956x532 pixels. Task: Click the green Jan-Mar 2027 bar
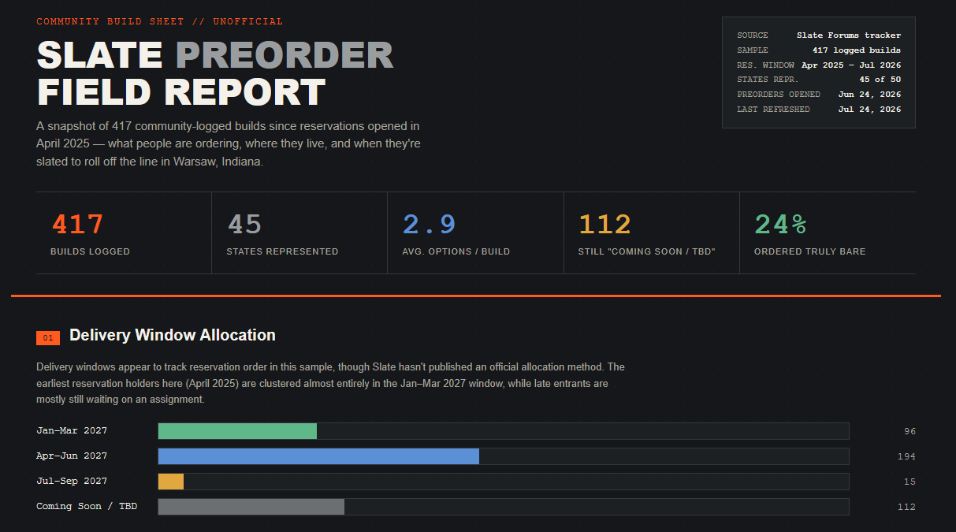click(x=237, y=431)
